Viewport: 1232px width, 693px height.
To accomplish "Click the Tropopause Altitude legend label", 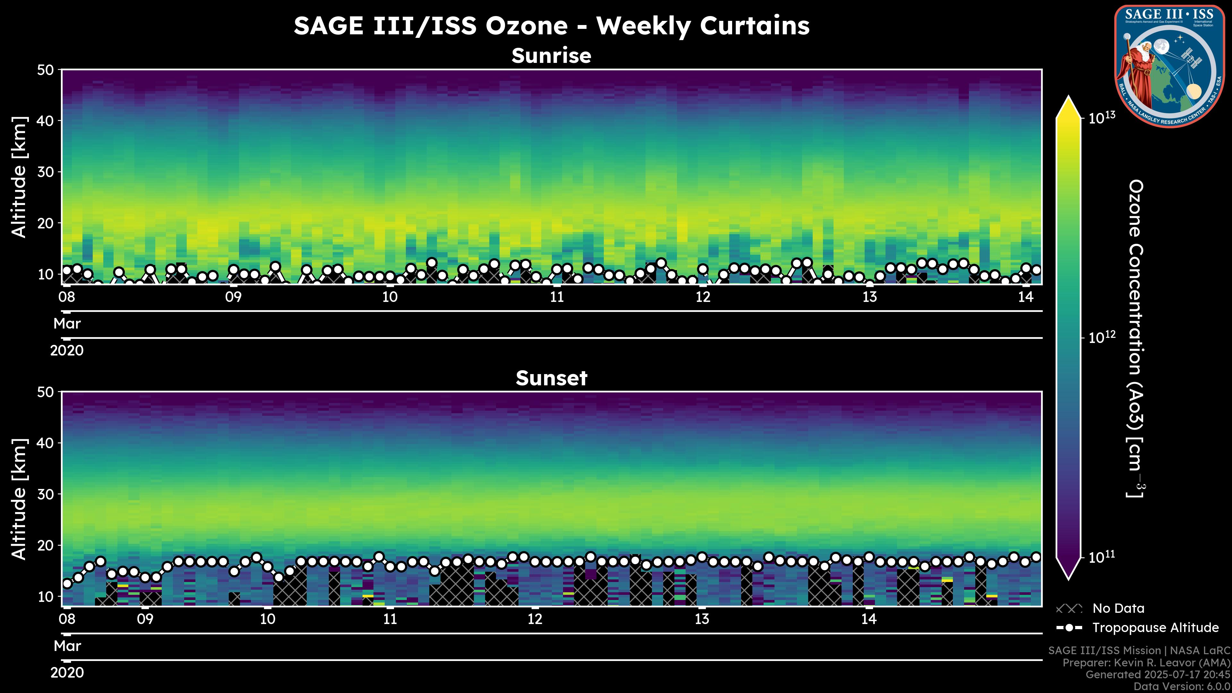I will 1155,628.
